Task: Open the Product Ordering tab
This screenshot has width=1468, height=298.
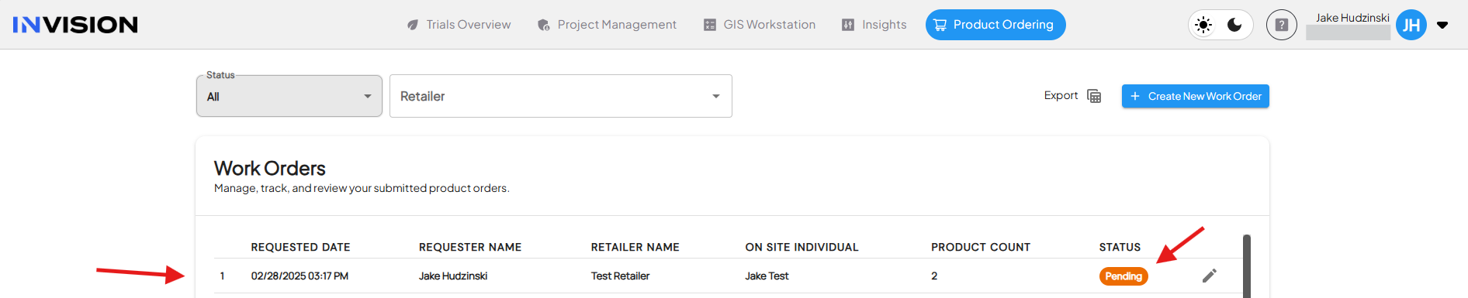Action: click(x=995, y=25)
